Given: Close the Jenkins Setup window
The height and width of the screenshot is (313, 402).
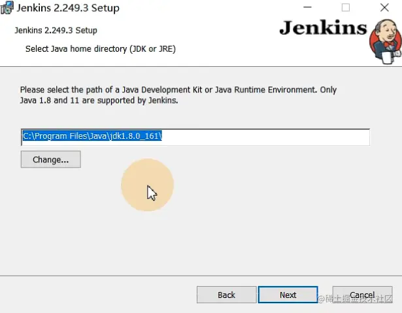Looking at the screenshot, I should click(384, 7).
